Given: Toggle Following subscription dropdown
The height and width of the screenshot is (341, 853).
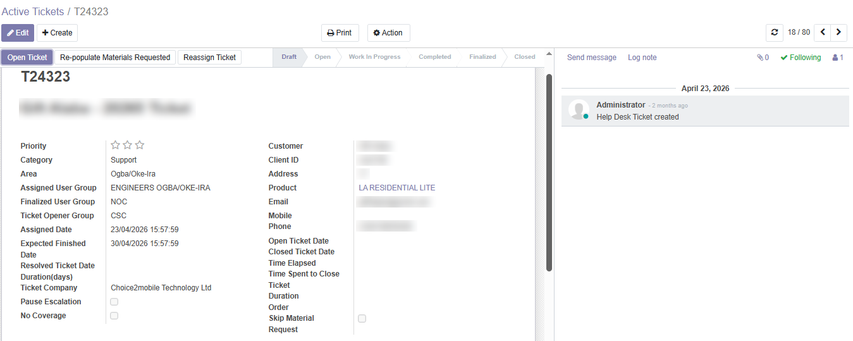Looking at the screenshot, I should click(801, 58).
